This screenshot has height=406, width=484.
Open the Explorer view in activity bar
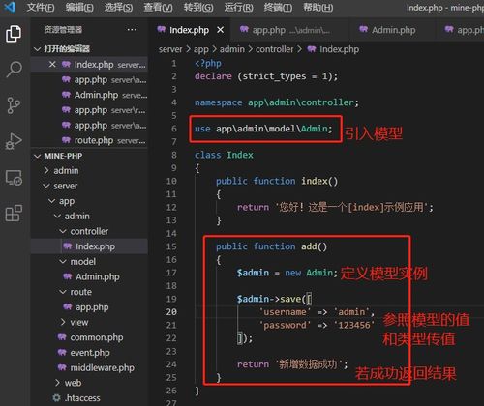tap(14, 34)
